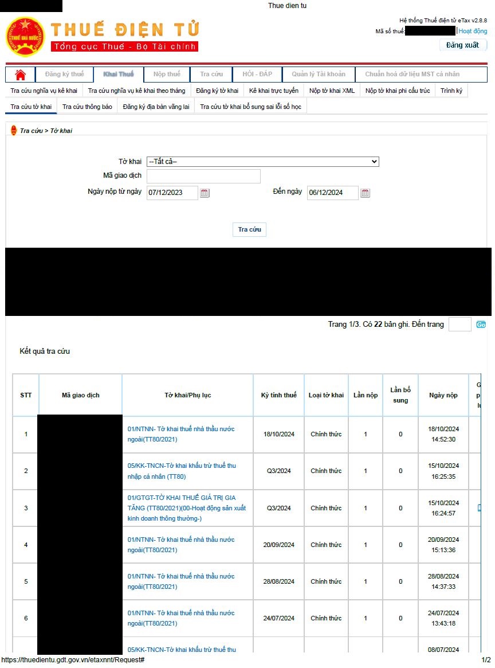
Task: Focus the 'Đến trang' page number box
Action: pos(459,325)
